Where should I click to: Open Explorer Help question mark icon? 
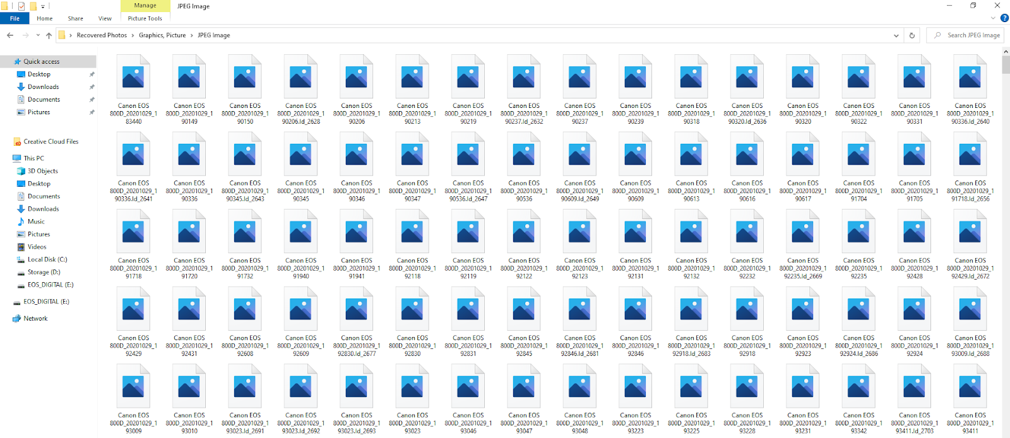point(1004,18)
